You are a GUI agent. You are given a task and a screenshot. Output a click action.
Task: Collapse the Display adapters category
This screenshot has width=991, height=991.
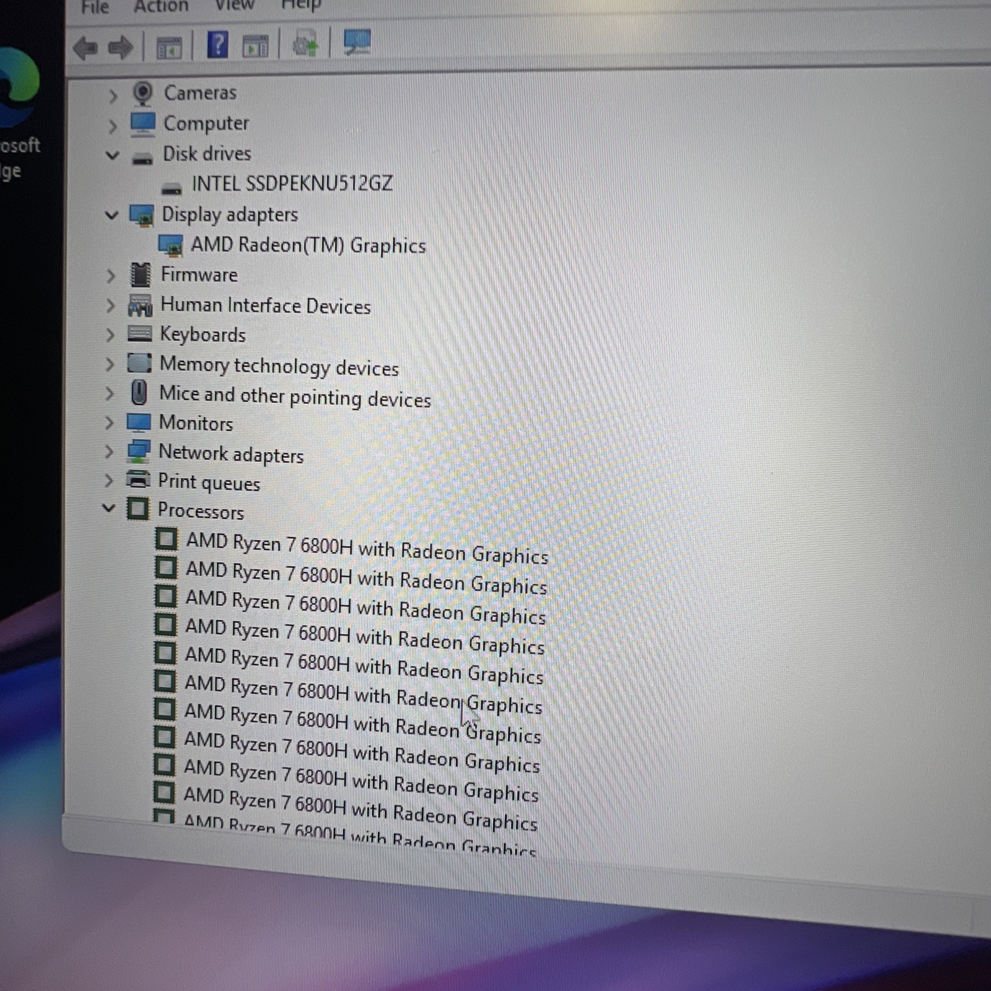(111, 216)
